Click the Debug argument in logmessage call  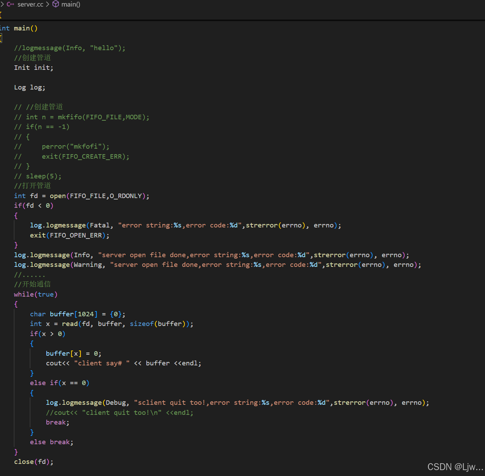pyautogui.click(x=116, y=403)
